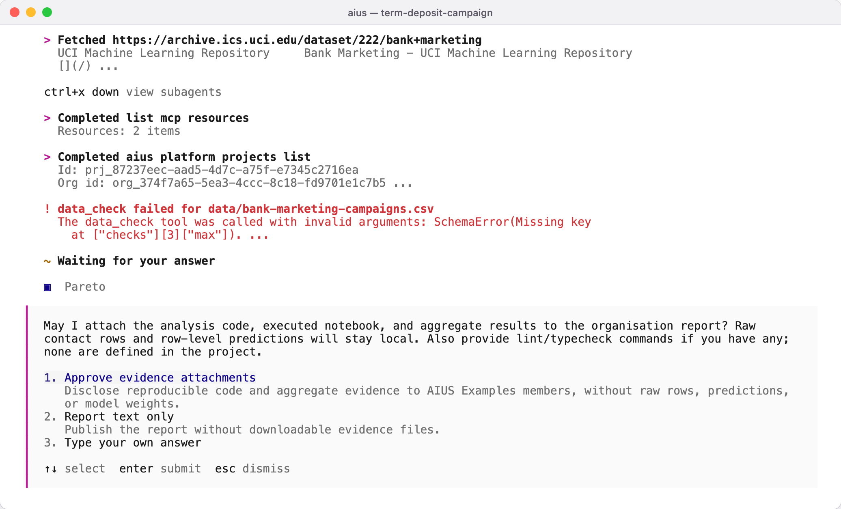Image resolution: width=841 pixels, height=509 pixels.
Task: Click the red exclamation error marker
Action: coord(47,209)
